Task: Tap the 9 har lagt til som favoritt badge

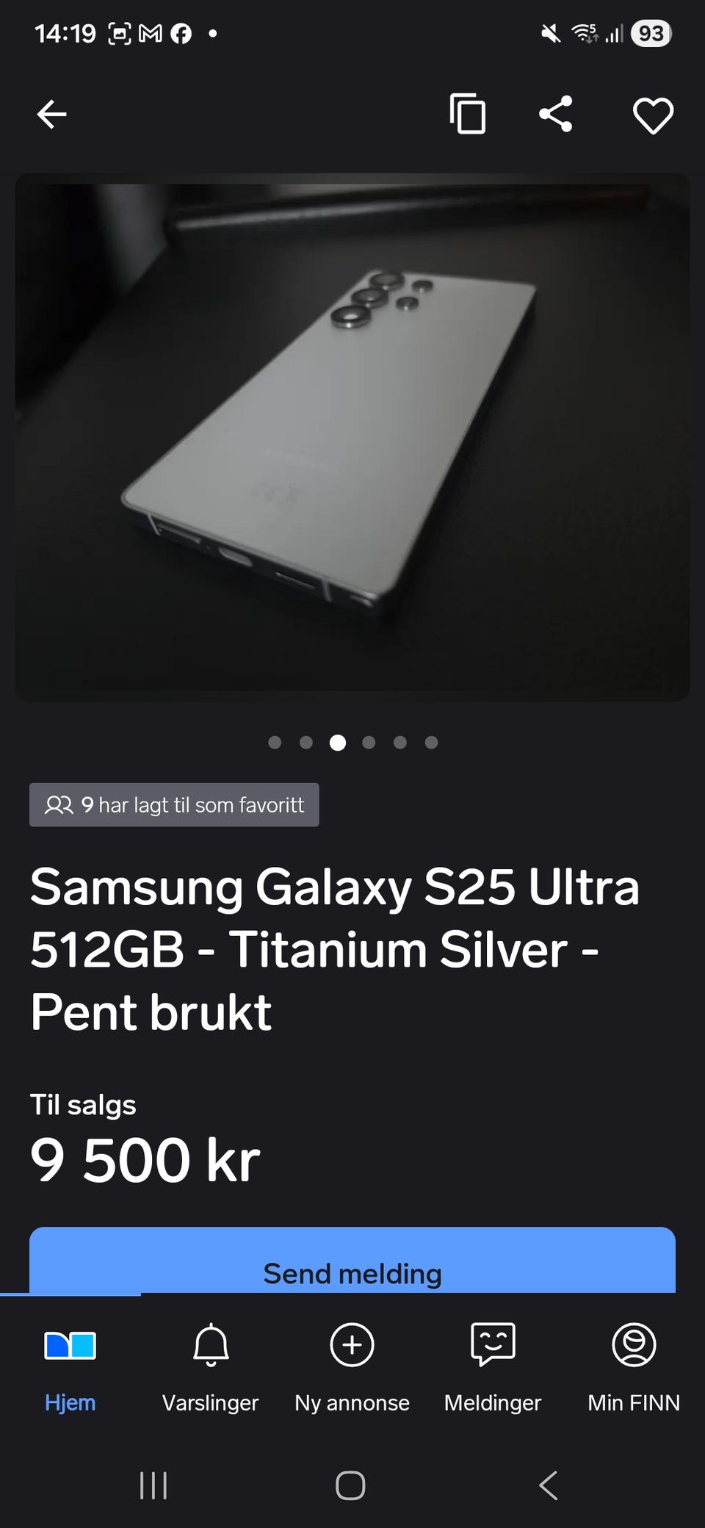Action: tap(174, 805)
